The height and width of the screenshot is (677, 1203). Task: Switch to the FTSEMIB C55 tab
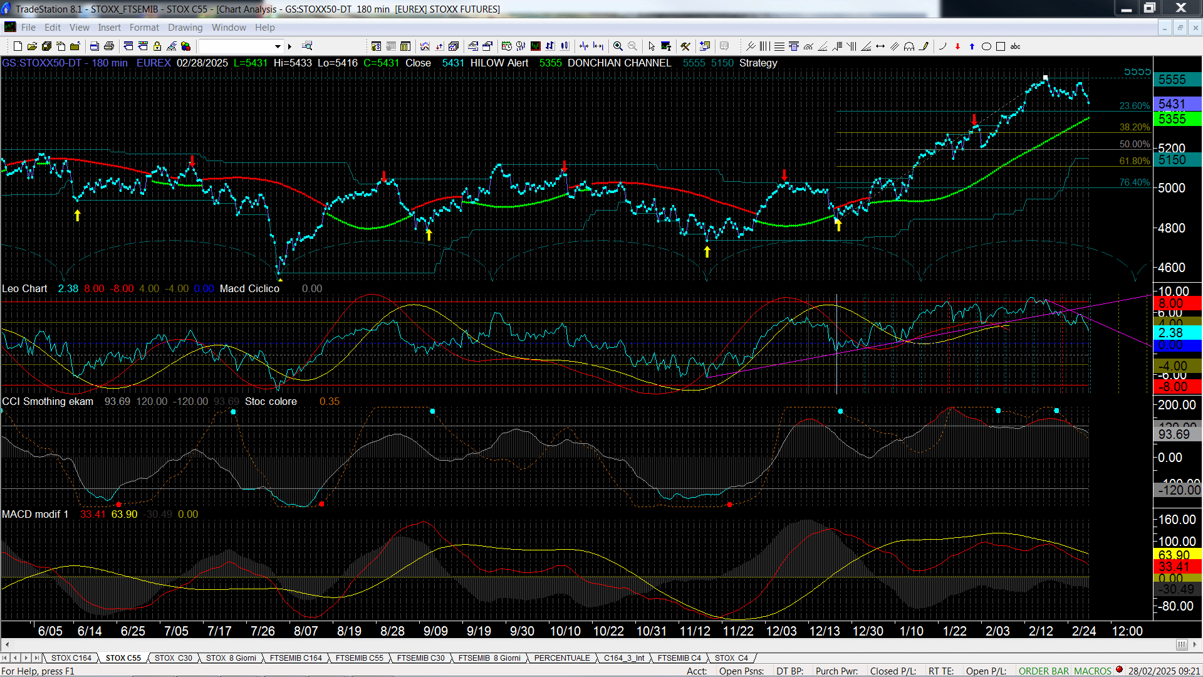359,658
